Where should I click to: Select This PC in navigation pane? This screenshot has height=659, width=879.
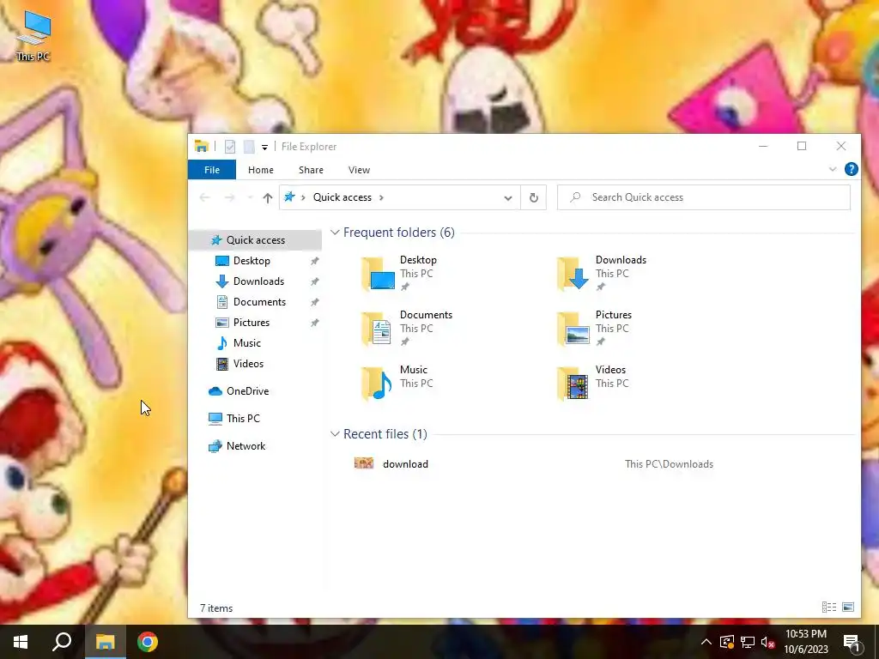[x=243, y=419]
